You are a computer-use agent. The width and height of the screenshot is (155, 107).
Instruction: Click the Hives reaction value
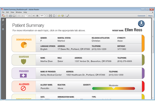pos(60,88)
